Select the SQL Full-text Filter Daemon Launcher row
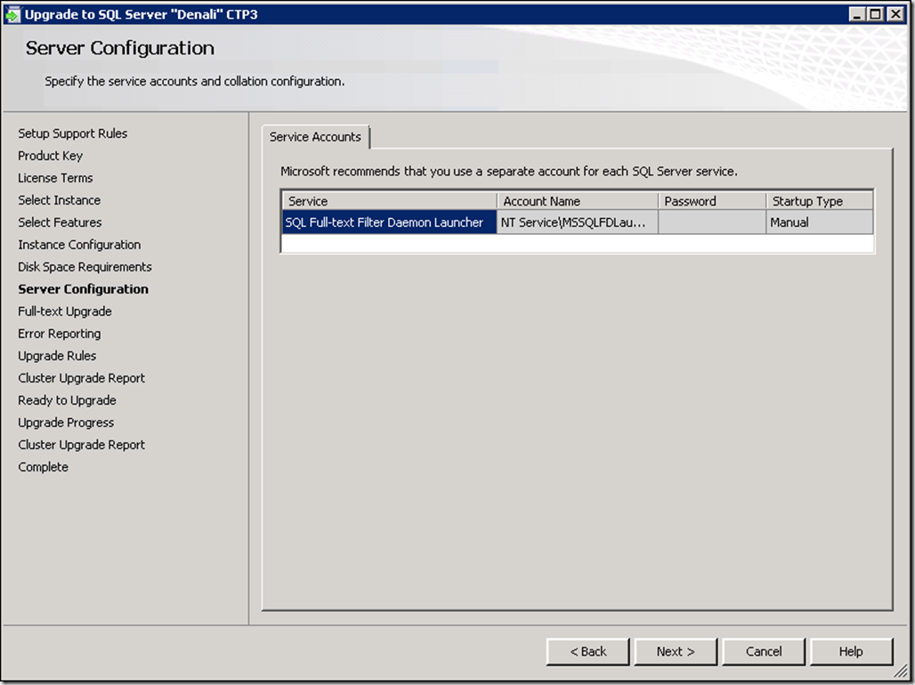 click(388, 222)
